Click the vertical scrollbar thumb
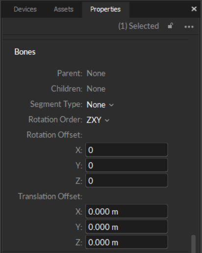The height and width of the screenshot is (253, 202). coord(194,244)
